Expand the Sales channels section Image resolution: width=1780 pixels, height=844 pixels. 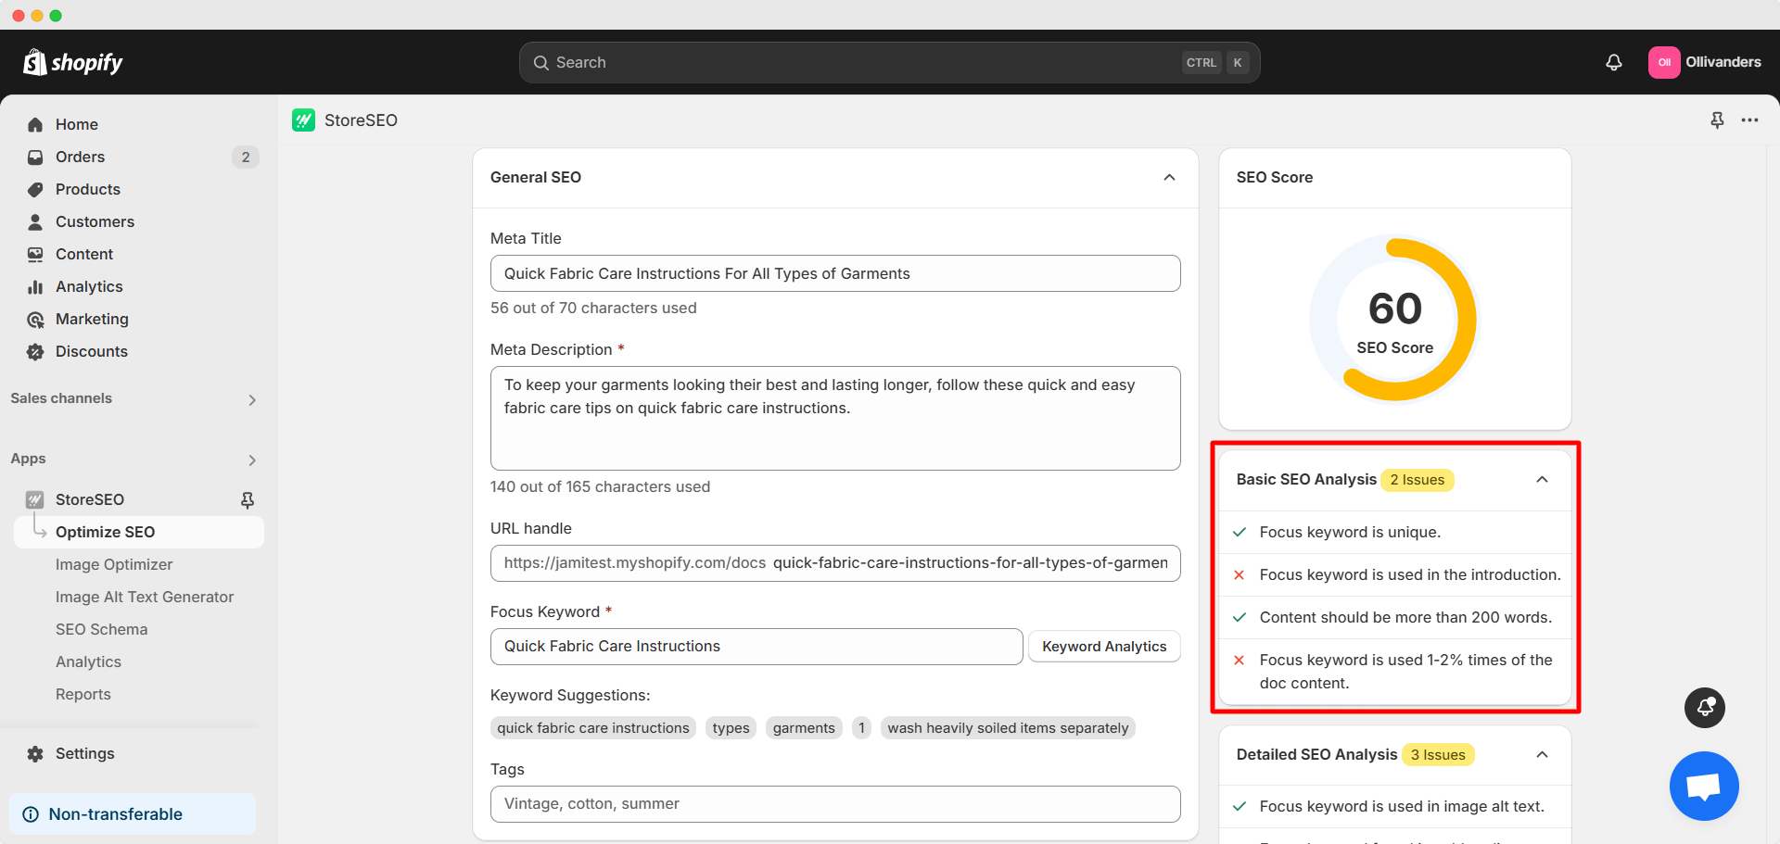pos(252,399)
